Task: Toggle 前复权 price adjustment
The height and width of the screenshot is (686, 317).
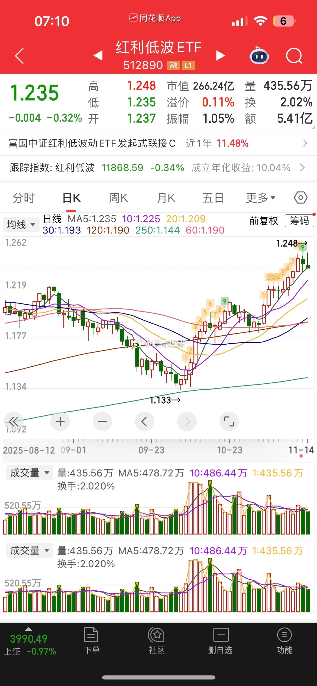Action: coord(264,221)
